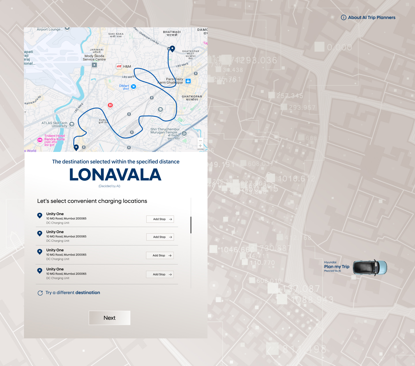Click the H&M store marker on map
The height and width of the screenshot is (366, 415).
click(119, 66)
